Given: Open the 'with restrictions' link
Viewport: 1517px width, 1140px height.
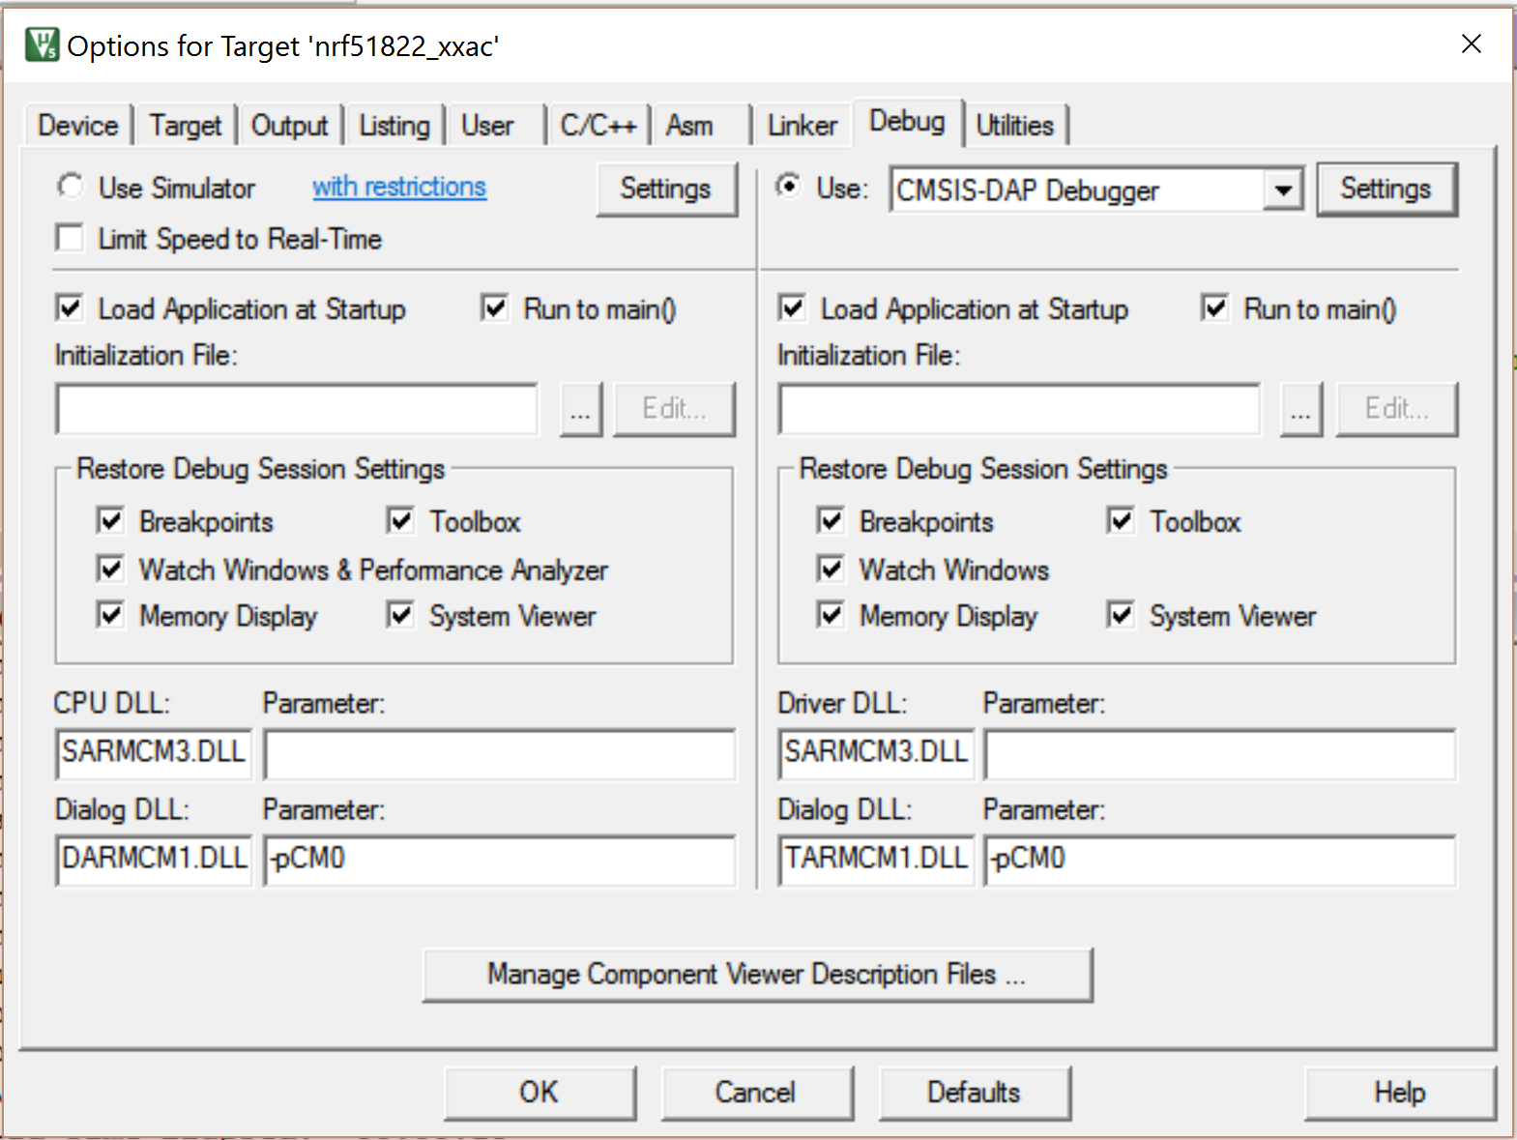Looking at the screenshot, I should click(399, 187).
